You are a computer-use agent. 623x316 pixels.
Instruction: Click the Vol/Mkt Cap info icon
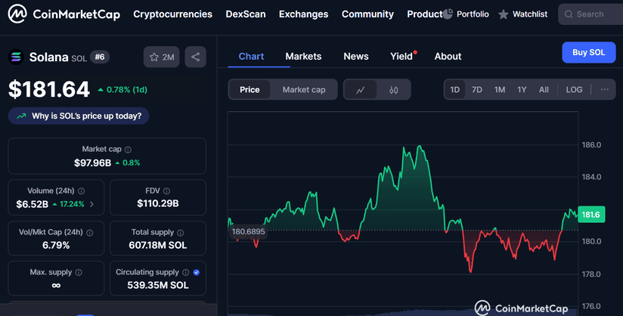click(x=90, y=233)
